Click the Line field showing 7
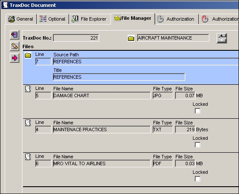239x194 pixels. pos(43,62)
